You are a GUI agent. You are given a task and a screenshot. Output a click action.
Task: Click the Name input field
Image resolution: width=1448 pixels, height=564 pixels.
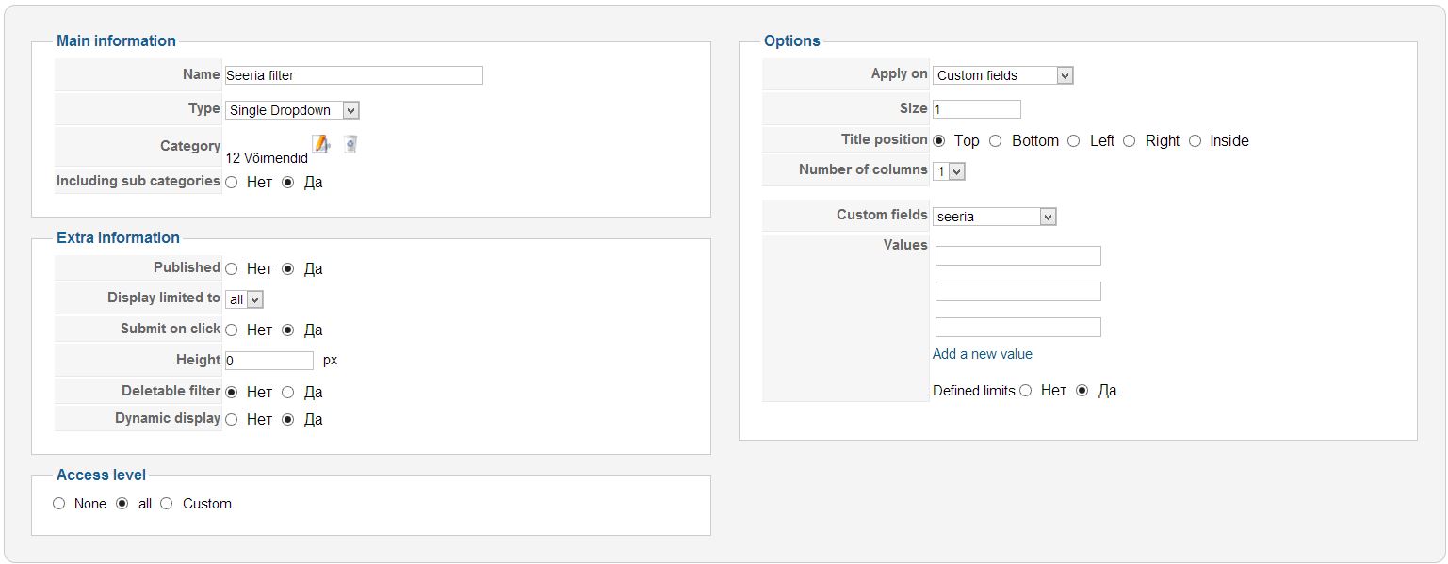353,75
